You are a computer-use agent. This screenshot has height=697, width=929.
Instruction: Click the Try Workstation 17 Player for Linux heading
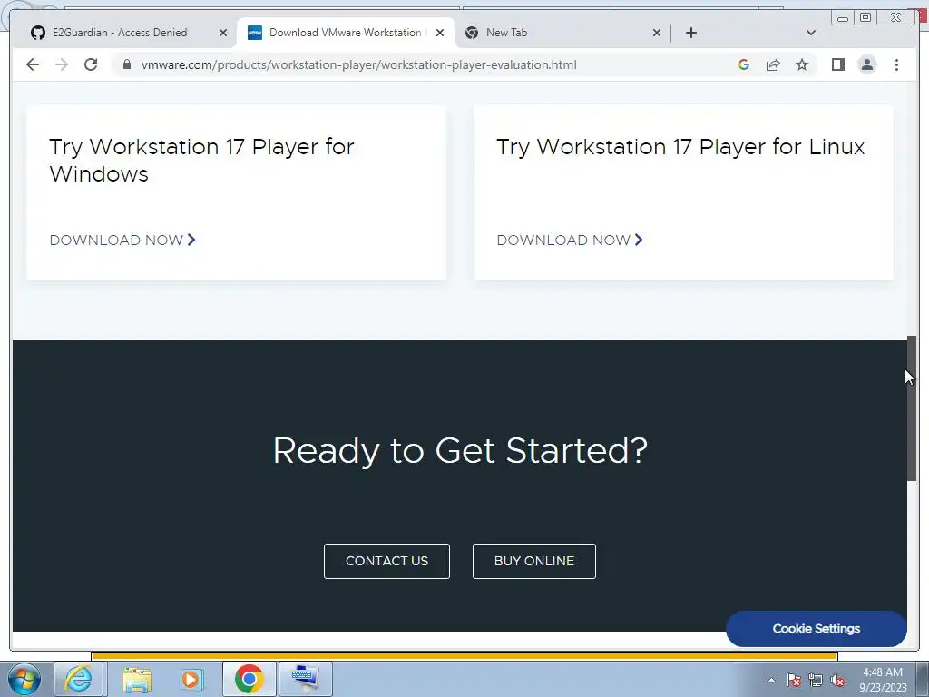680,147
